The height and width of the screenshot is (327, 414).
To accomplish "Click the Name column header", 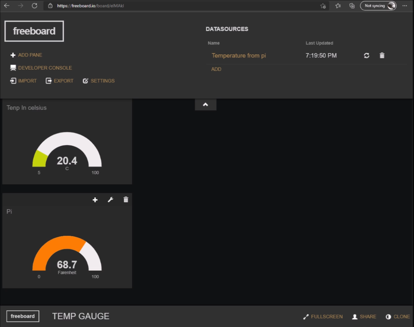I will click(214, 43).
